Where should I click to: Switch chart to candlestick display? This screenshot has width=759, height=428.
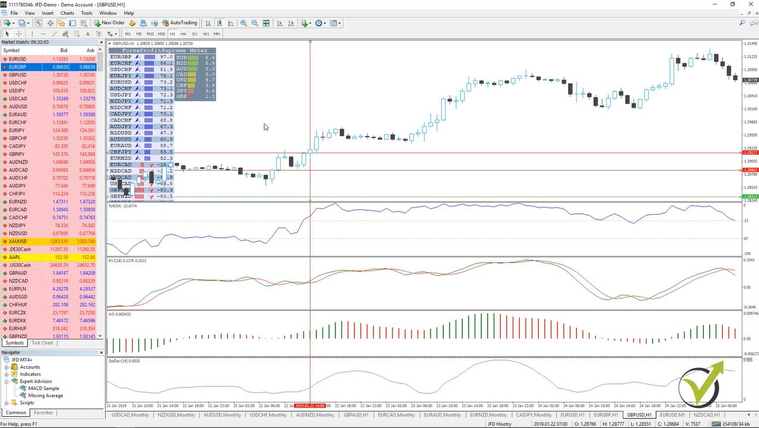(219, 23)
